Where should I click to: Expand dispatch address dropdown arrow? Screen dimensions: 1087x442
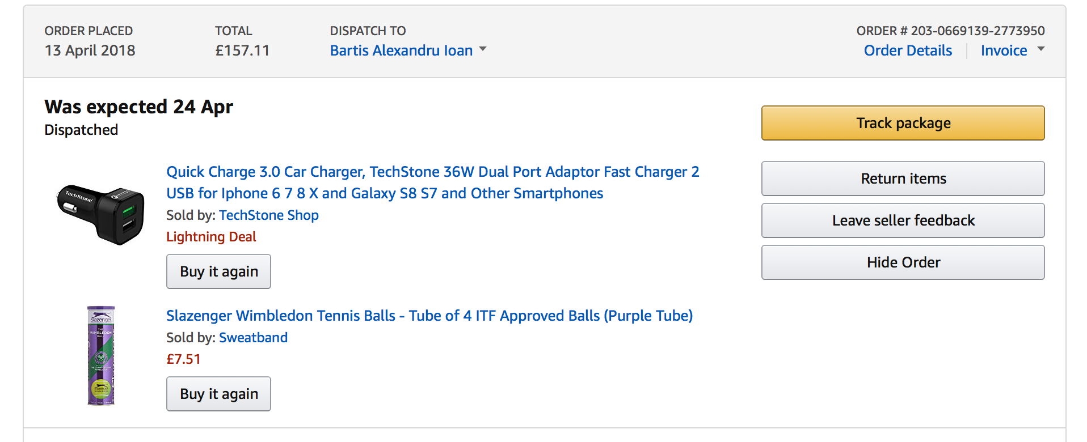(483, 49)
